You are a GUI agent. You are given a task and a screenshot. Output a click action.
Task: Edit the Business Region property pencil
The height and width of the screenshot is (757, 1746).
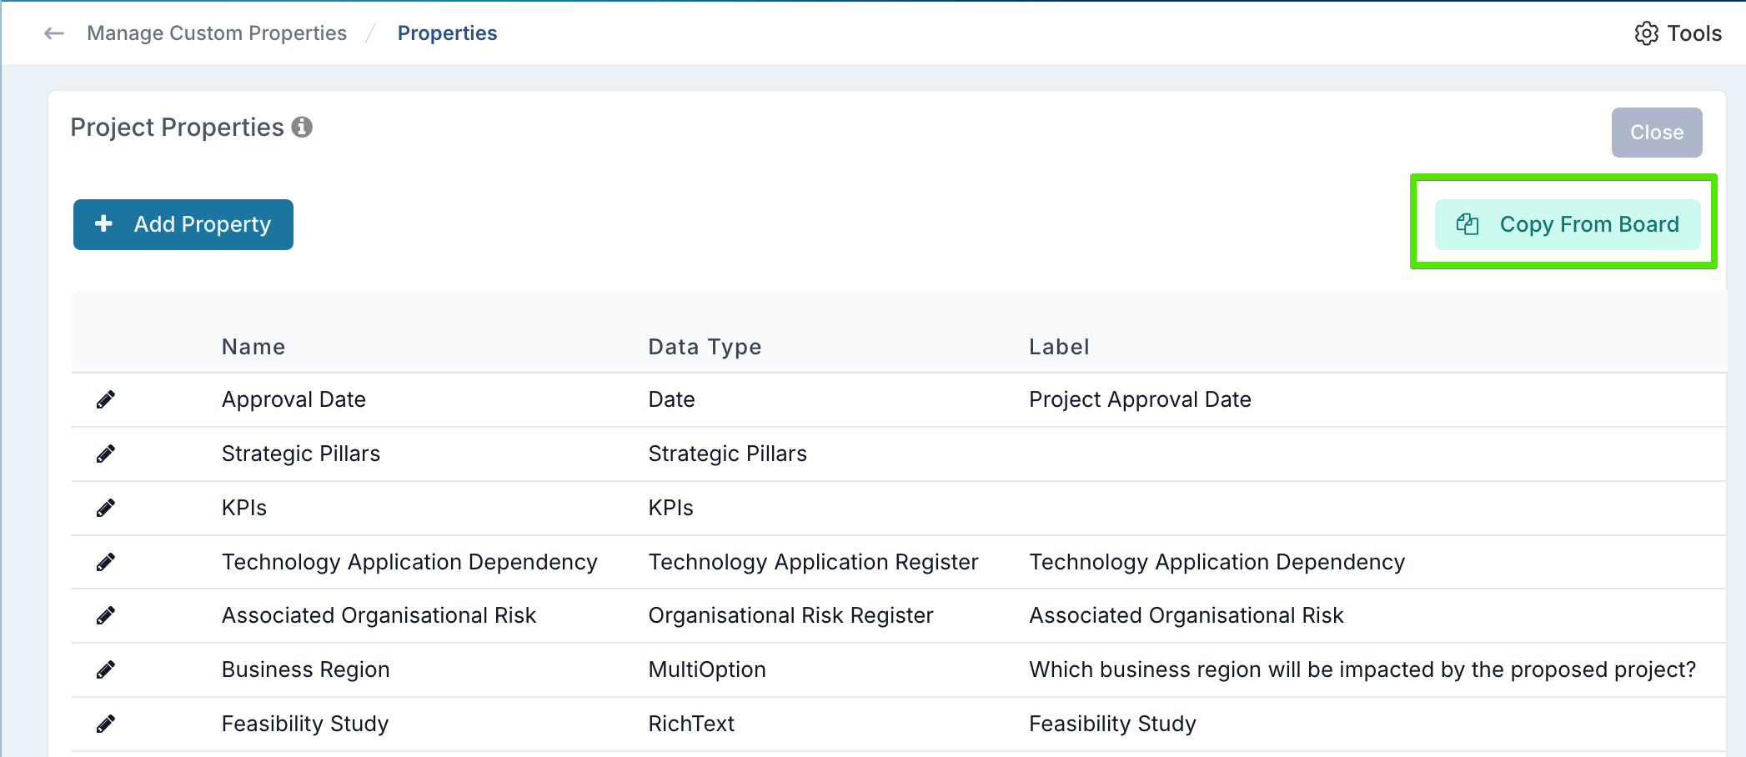(106, 670)
